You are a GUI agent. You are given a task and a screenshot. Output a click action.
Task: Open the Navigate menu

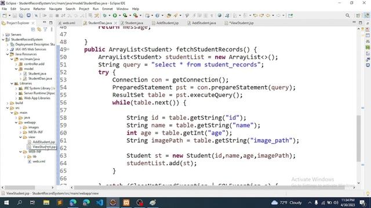point(56,9)
